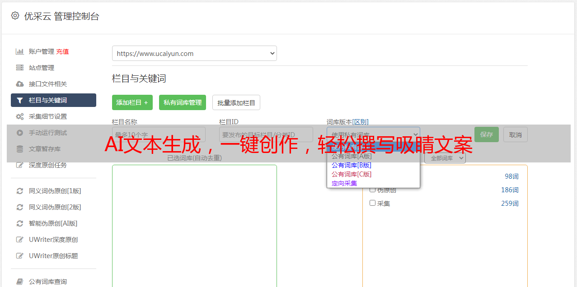Click the green 保存 button
577x287 pixels.
pos(487,134)
